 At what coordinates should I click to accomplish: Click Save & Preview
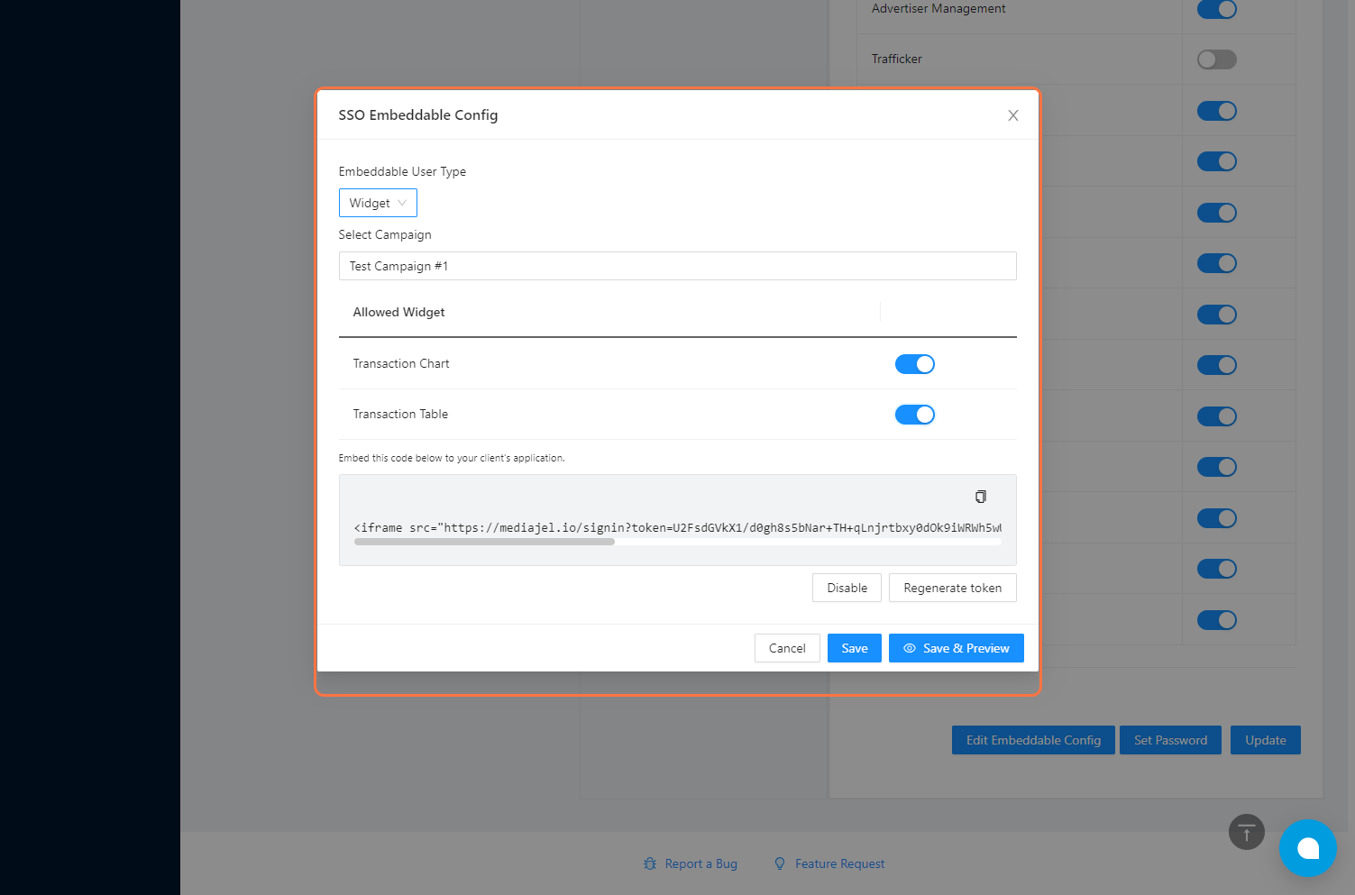coord(956,648)
